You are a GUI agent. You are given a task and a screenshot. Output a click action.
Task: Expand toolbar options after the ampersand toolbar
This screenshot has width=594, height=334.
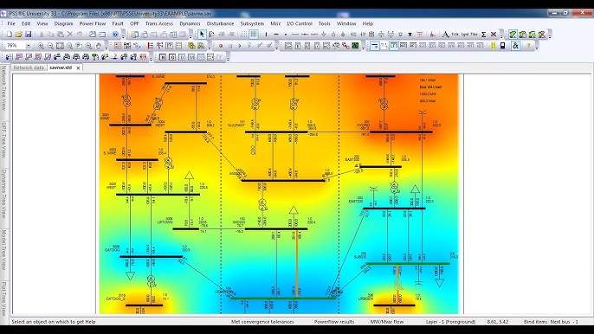click(537, 46)
